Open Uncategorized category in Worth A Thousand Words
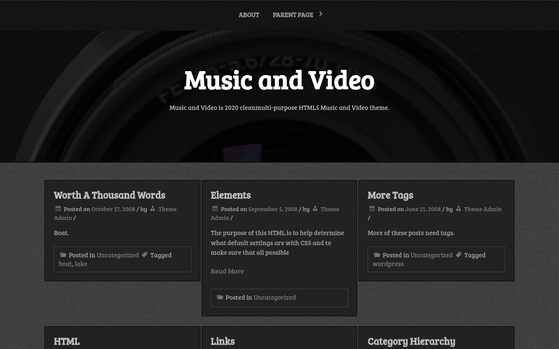Image resolution: width=559 pixels, height=349 pixels. point(117,255)
